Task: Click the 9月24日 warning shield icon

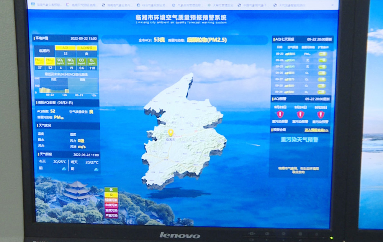Action: [300, 114]
